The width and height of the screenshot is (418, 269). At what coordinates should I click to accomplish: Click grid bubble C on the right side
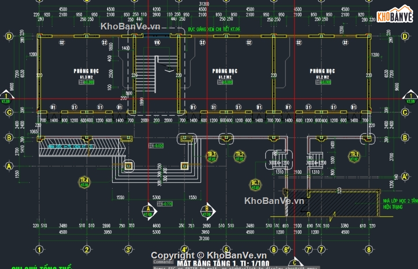(405, 112)
